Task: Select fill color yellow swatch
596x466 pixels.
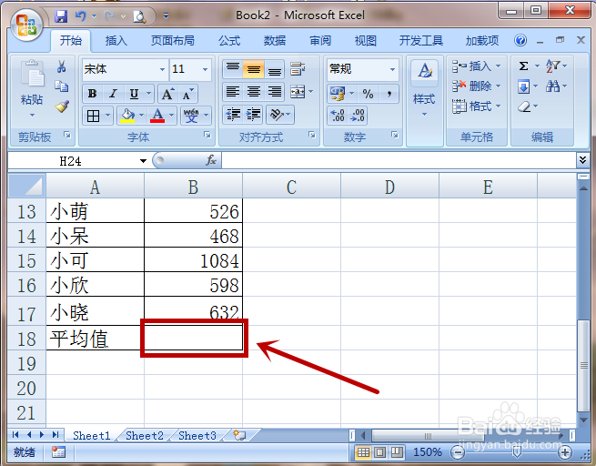Action: click(x=127, y=116)
